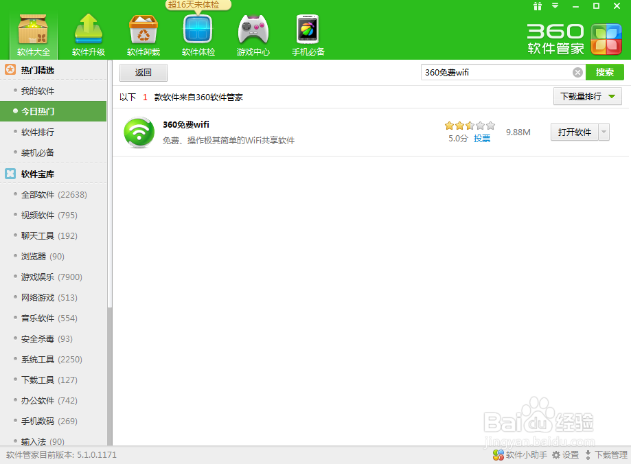Image resolution: width=631 pixels, height=464 pixels.
Task: Select 我的软件 in sidebar
Action: pyautogui.click(x=53, y=91)
